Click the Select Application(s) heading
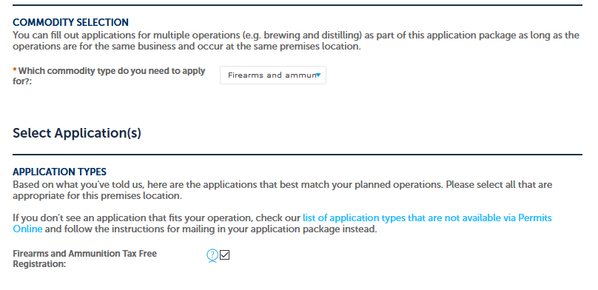Image resolution: width=598 pixels, height=290 pixels. (x=77, y=133)
